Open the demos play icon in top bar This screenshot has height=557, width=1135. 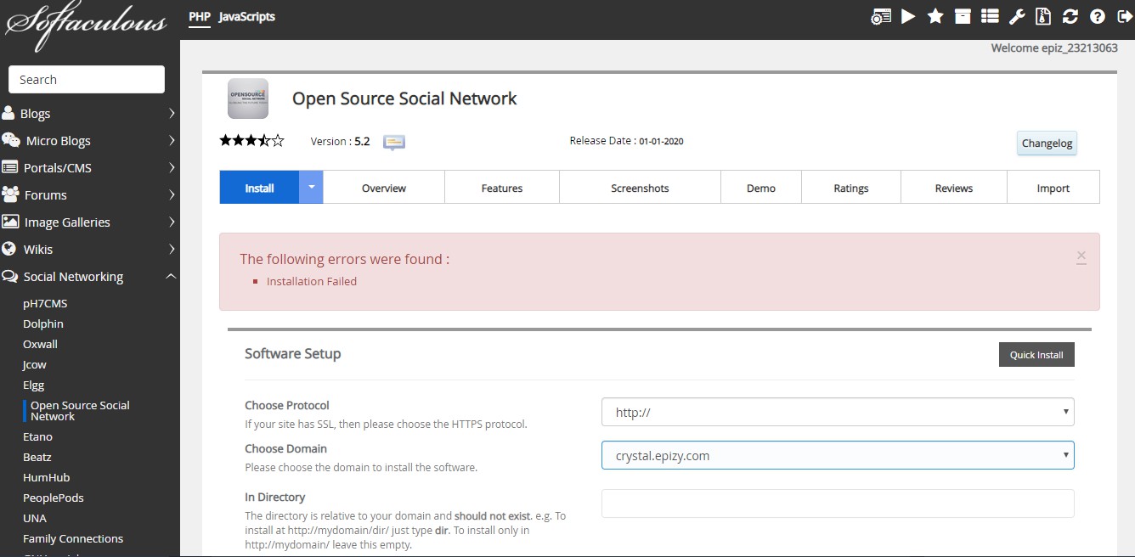(x=908, y=16)
